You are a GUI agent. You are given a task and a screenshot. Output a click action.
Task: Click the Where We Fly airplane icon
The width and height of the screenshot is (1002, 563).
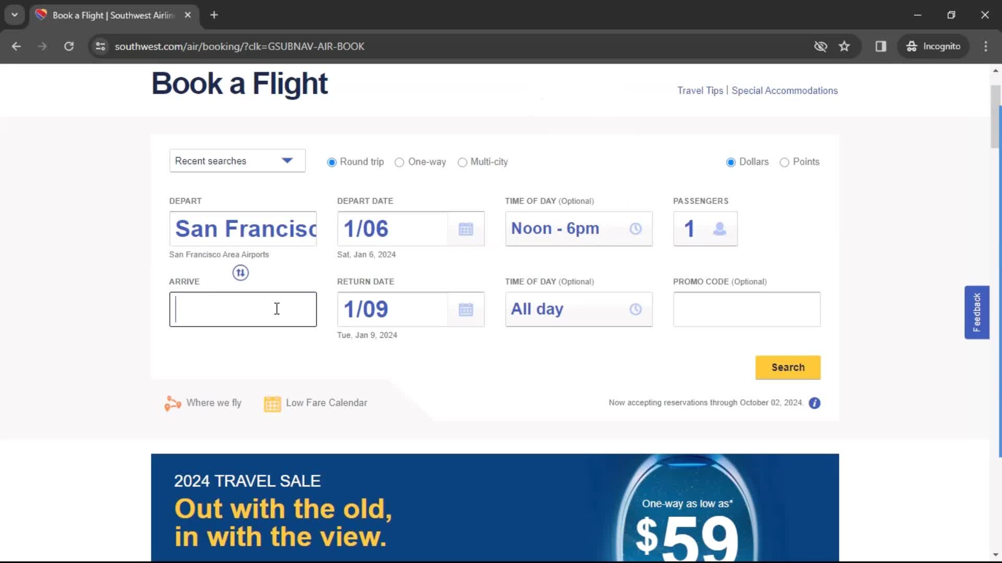(172, 402)
